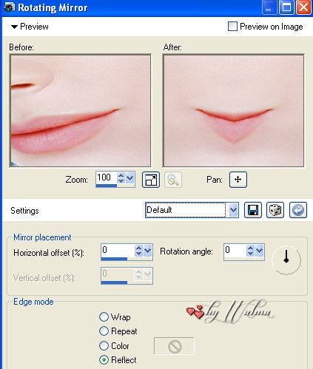Randomize parameters using the dice icon
The height and width of the screenshot is (369, 313).
[x=275, y=210]
